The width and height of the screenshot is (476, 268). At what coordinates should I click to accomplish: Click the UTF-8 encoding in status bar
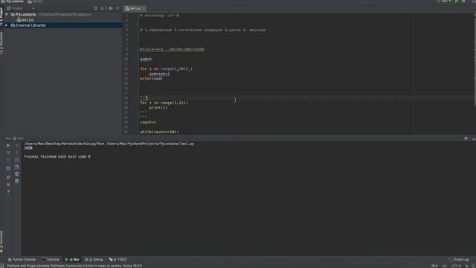pos(456,266)
